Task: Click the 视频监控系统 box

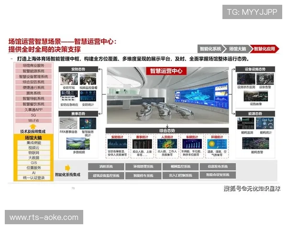Action: point(181,167)
